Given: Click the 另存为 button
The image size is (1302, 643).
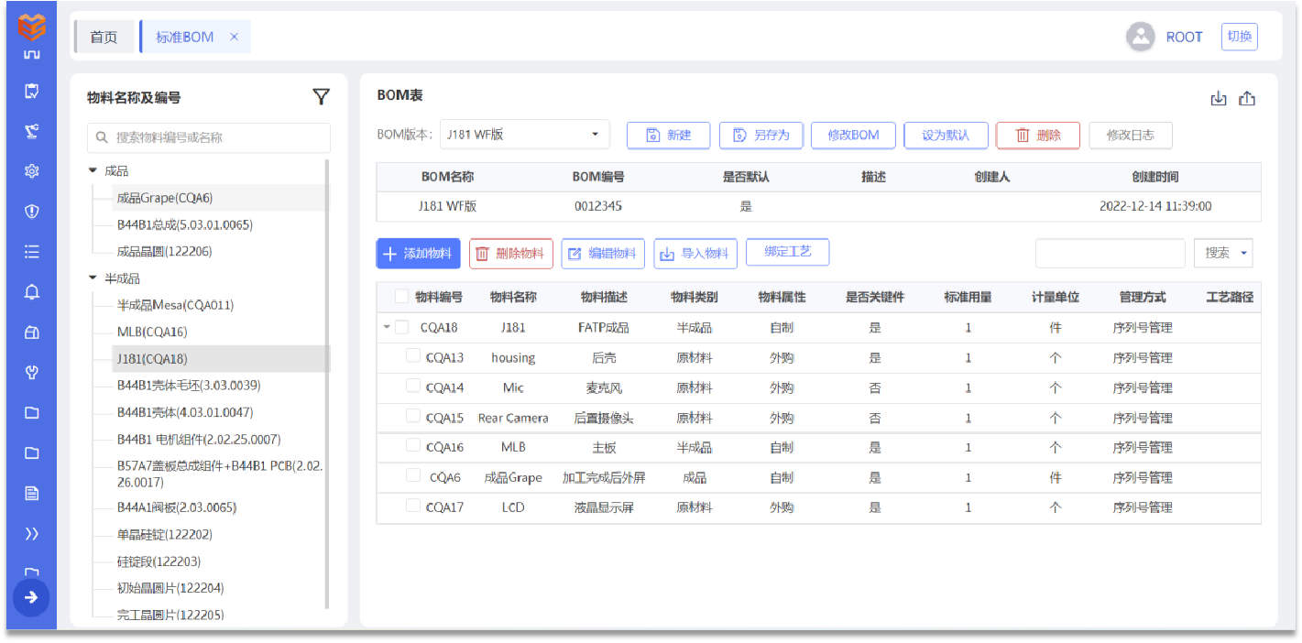Looking at the screenshot, I should click(x=761, y=135).
